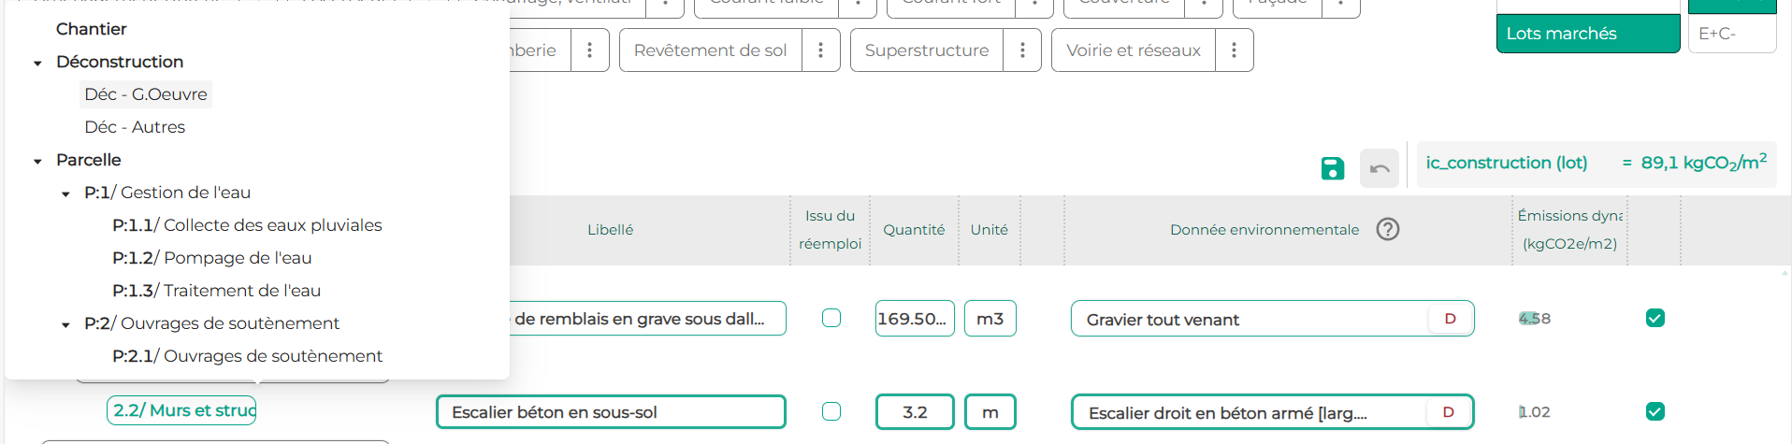1792x444 pixels.
Task: Open three-dot menu of Revêtement de sol
Action: pyautogui.click(x=820, y=50)
